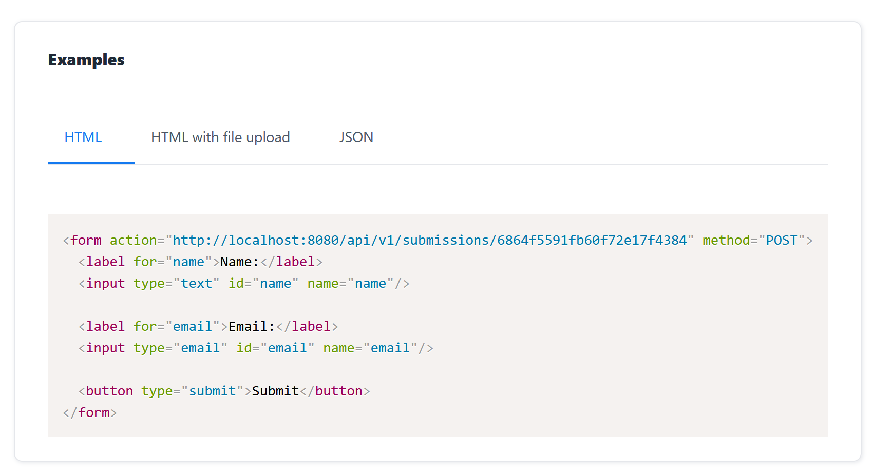
Task: Switch to the JSON tab
Action: pos(356,137)
